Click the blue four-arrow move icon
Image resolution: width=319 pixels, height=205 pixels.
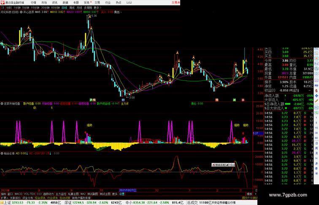tap(316, 96)
